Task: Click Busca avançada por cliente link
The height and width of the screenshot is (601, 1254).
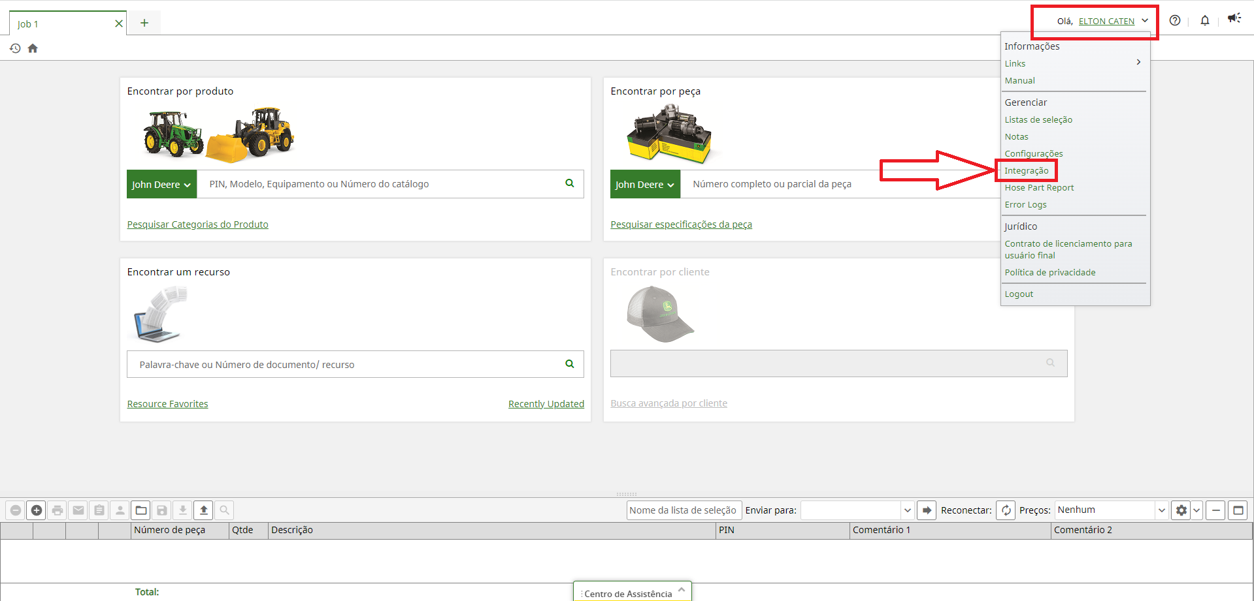Action: (x=668, y=403)
